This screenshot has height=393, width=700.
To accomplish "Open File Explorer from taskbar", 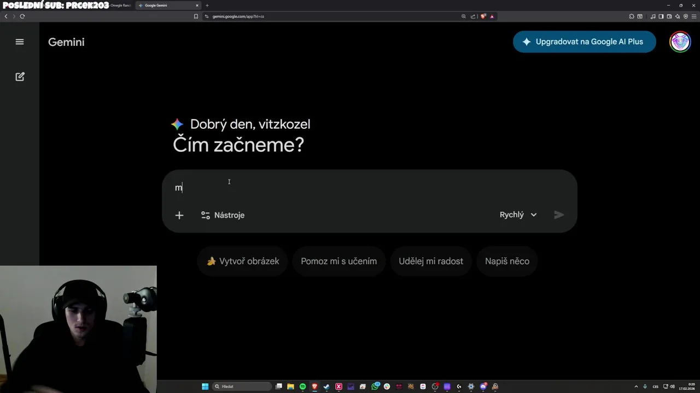I will [290, 386].
